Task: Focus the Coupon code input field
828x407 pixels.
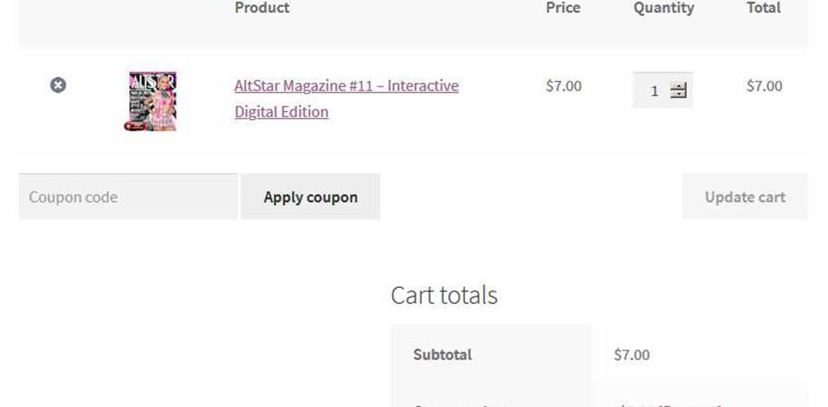Action: click(127, 197)
